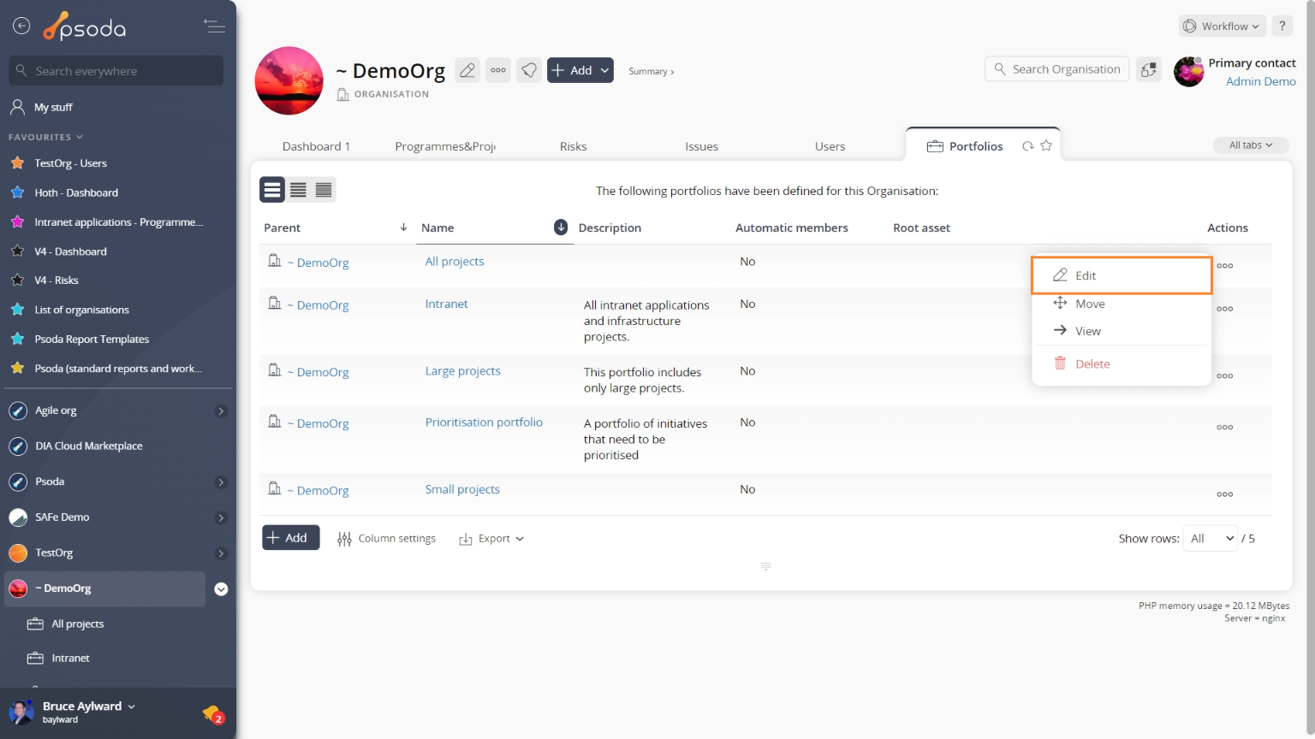Click the DemoOrg sunset avatar image
Viewport: 1315px width, 739px height.
289,80
